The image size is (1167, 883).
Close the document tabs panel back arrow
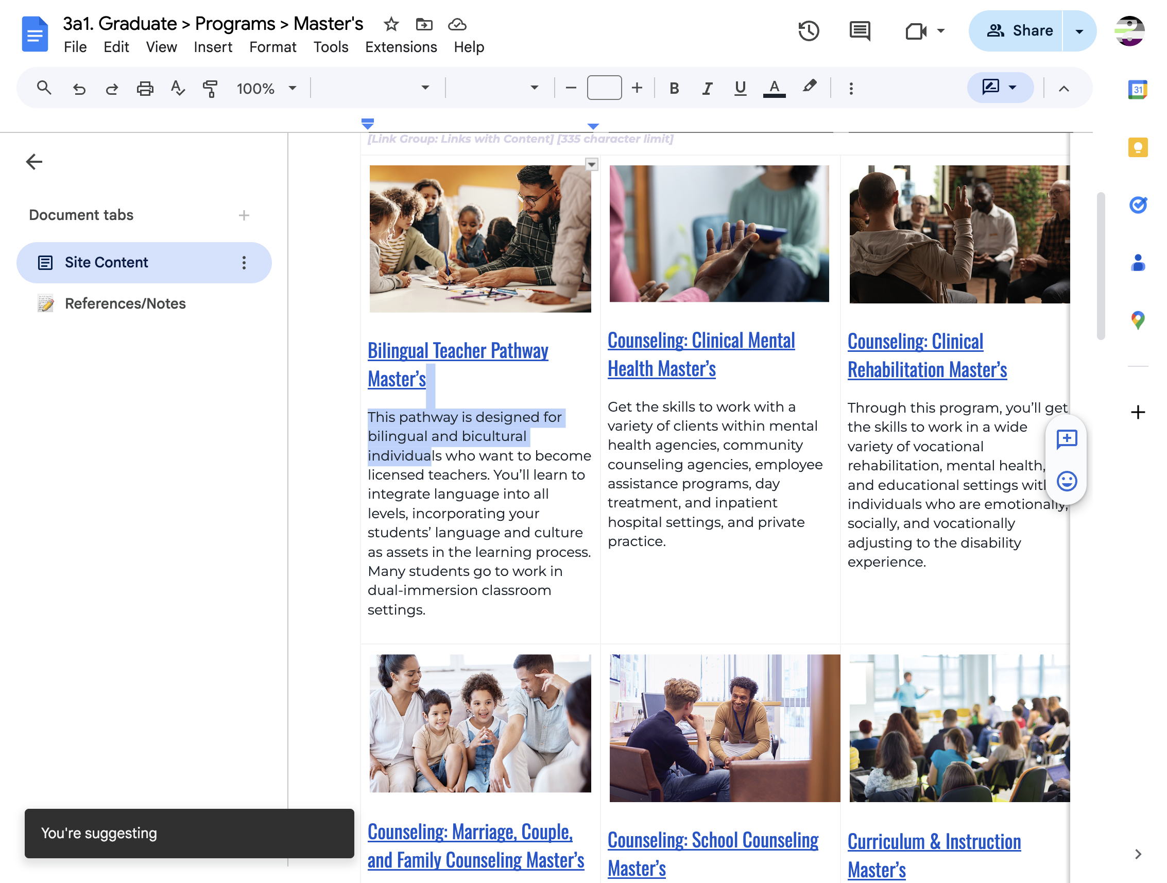coord(35,161)
